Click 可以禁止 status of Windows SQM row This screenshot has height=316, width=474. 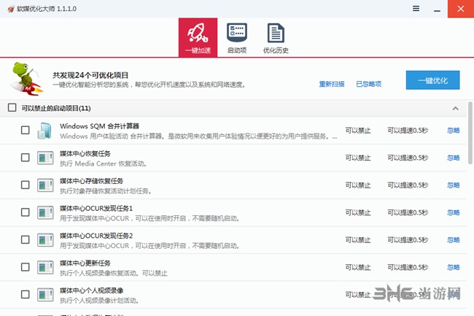pos(358,131)
